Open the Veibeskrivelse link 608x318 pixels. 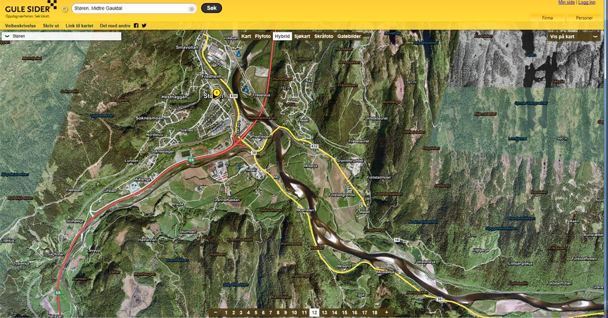(21, 26)
